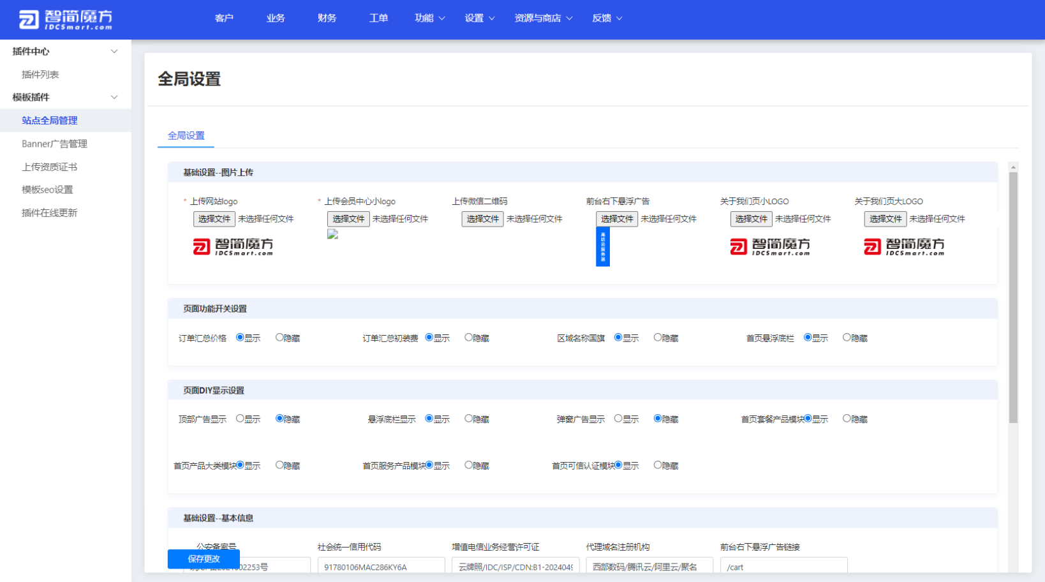The height and width of the screenshot is (582, 1045).
Task: Collapse the 插件中心 sidebar section
Action: (x=114, y=51)
